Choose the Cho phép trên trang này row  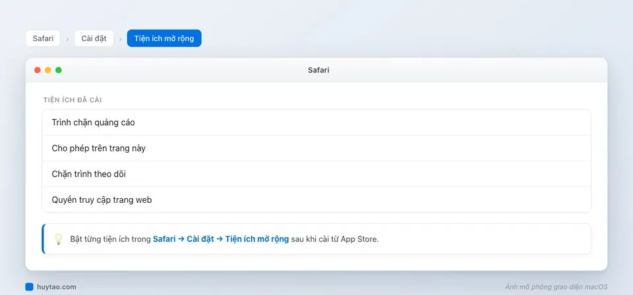pyautogui.click(x=316, y=148)
